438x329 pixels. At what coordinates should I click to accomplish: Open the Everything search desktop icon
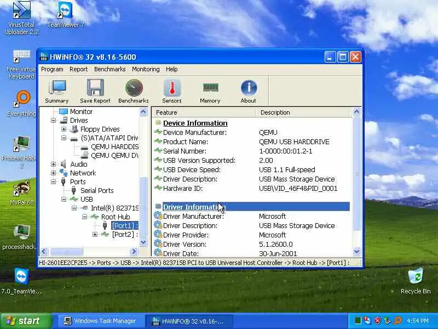pyautogui.click(x=21, y=104)
